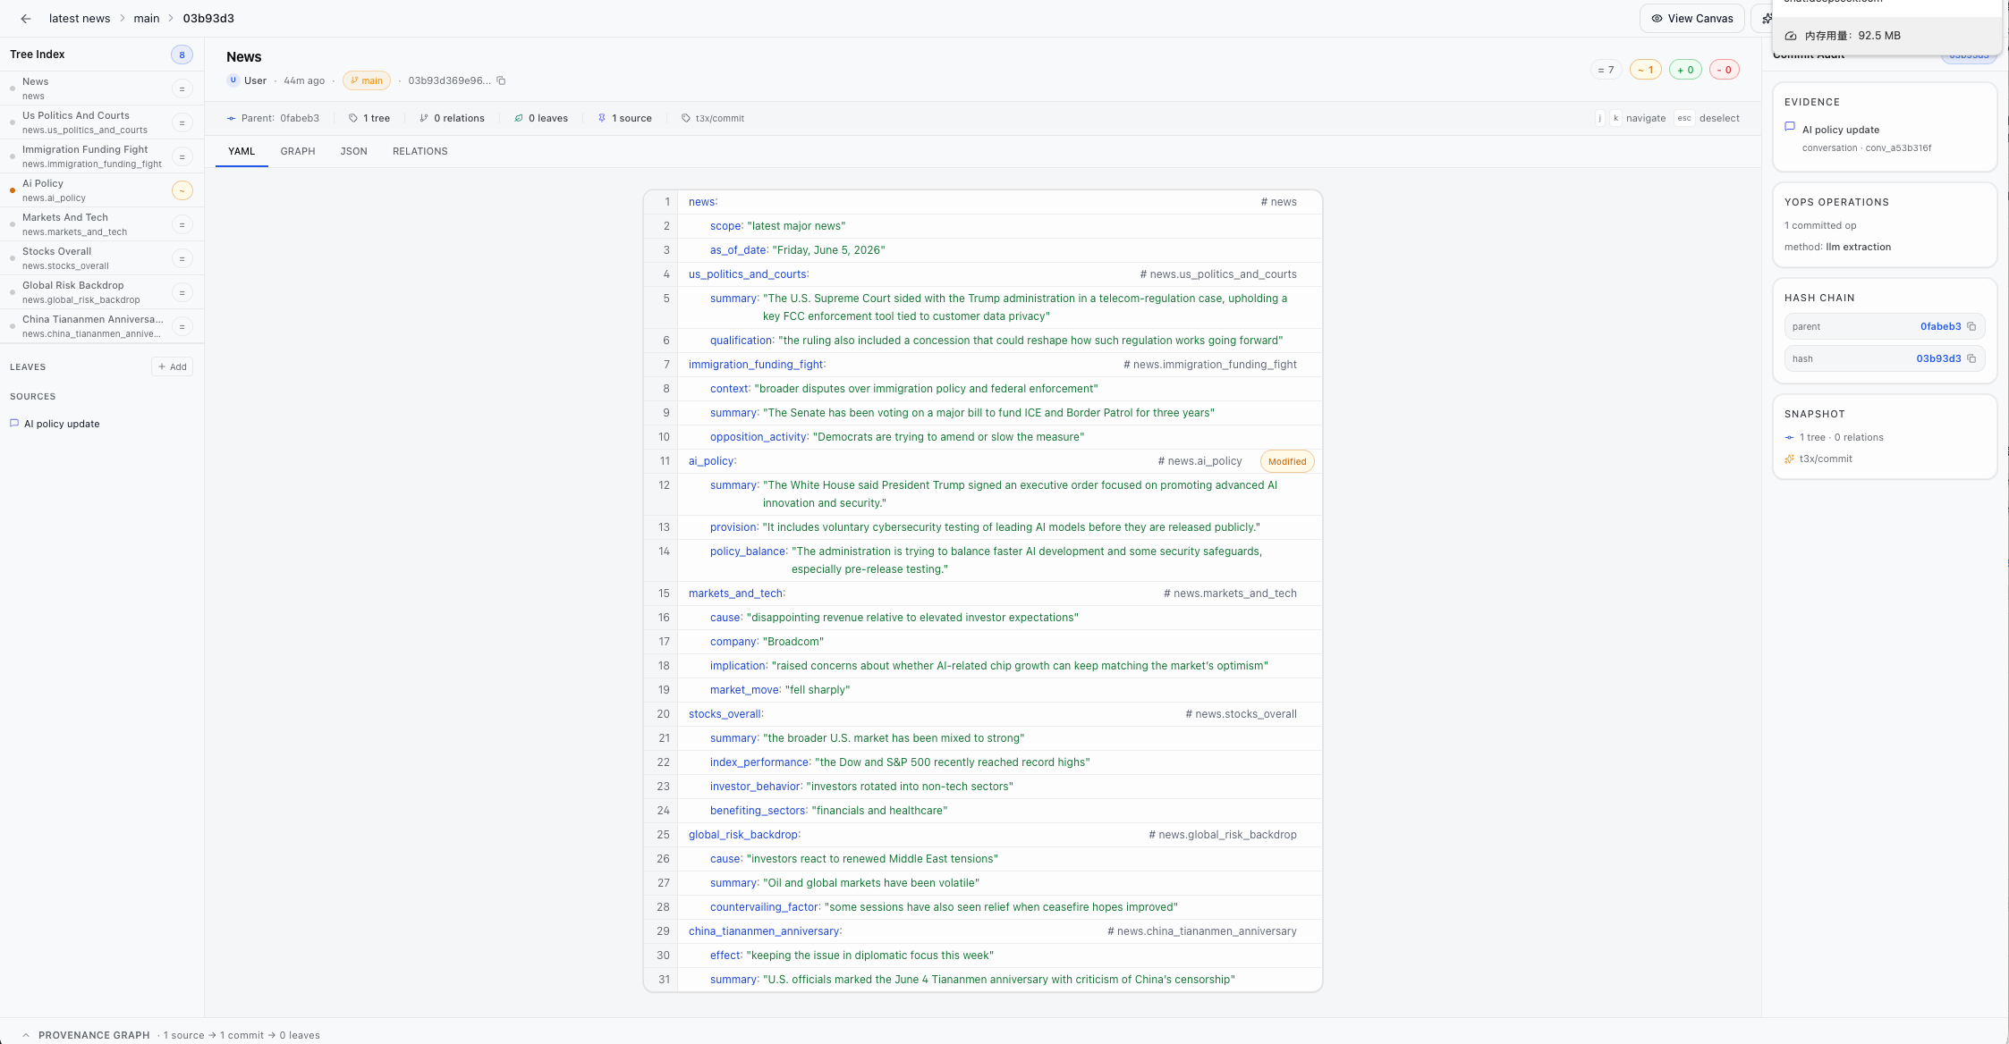Click the unchanged icon on Markets And Tech row
The width and height of the screenshot is (2009, 1044).
pos(182,224)
